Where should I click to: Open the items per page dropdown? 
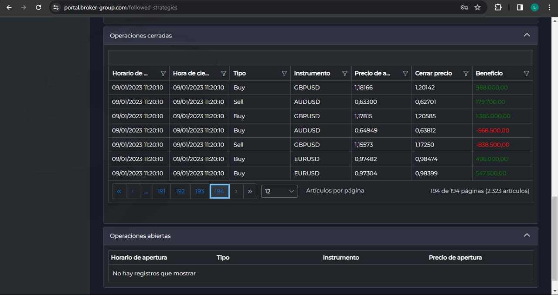[x=279, y=191]
